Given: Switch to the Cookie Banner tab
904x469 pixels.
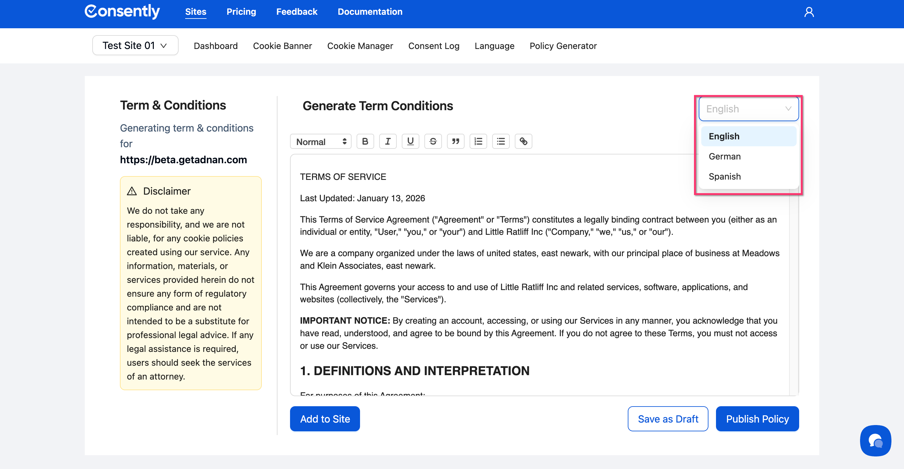Looking at the screenshot, I should click(282, 46).
